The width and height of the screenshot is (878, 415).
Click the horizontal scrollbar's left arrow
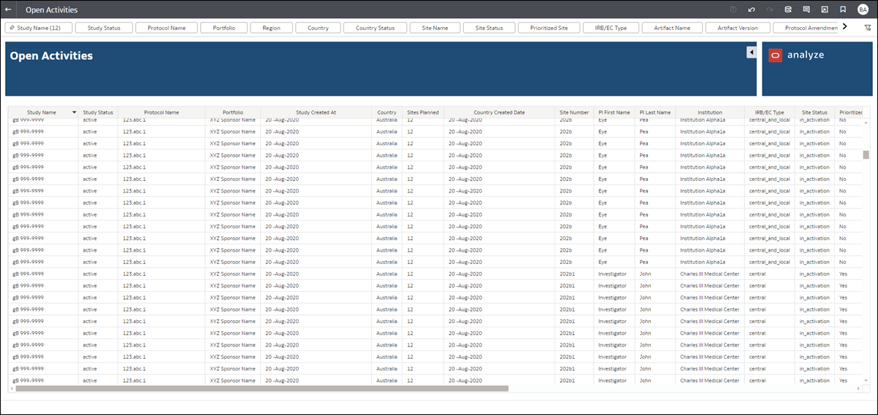(x=11, y=388)
